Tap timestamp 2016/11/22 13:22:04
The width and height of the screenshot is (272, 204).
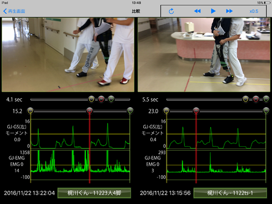tap(29, 193)
